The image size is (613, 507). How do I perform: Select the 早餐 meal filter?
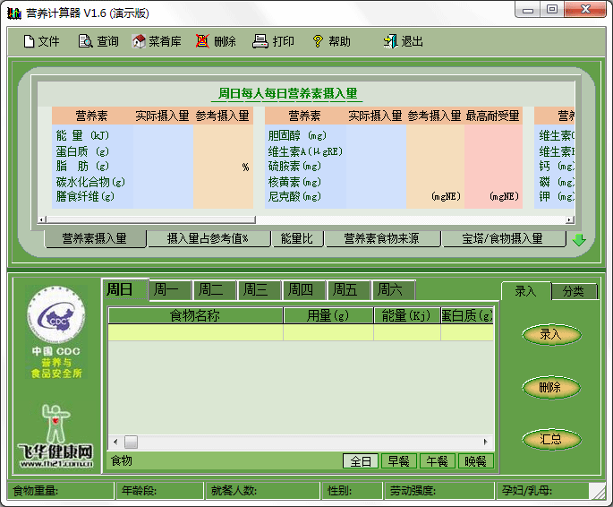point(399,461)
